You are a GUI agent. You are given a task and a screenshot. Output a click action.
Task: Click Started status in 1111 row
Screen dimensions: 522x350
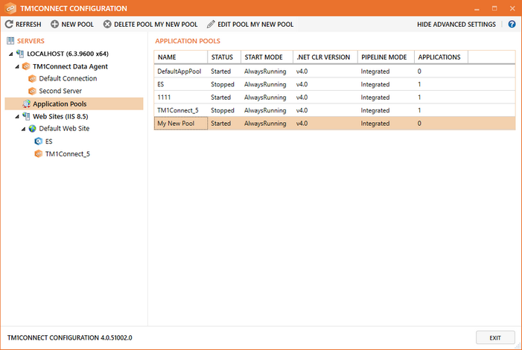220,98
